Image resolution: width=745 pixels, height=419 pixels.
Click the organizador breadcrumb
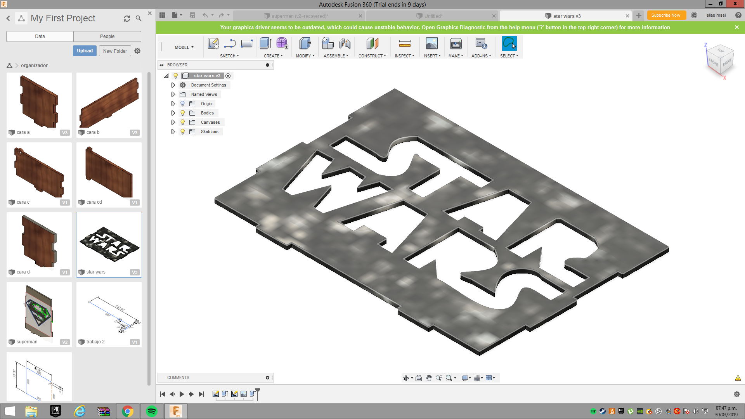point(34,65)
